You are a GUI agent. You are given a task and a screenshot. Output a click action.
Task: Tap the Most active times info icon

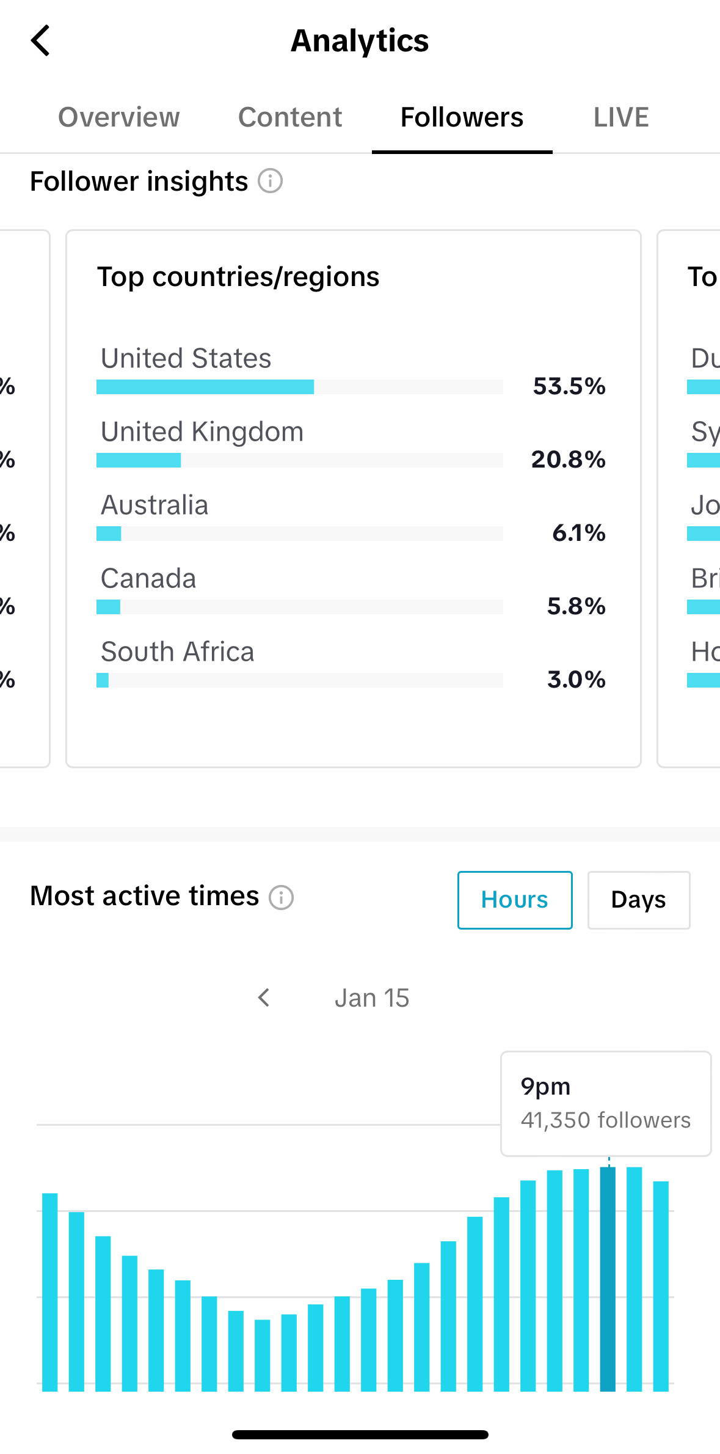point(282,897)
